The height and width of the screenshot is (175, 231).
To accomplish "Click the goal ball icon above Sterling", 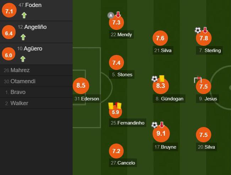I will (198, 30).
